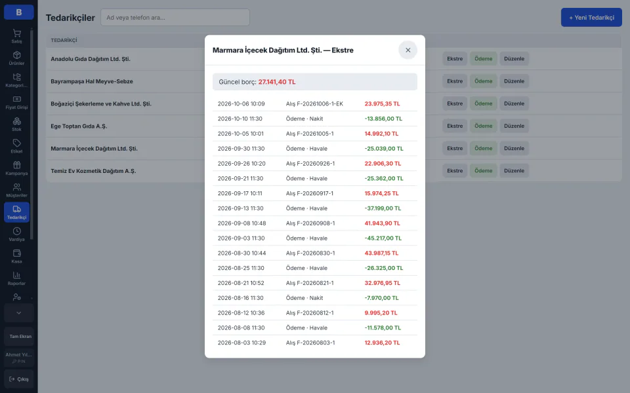Click Ekstre for Ege Toptan Gıda row
Image resolution: width=630 pixels, height=393 pixels.
pyautogui.click(x=455, y=126)
